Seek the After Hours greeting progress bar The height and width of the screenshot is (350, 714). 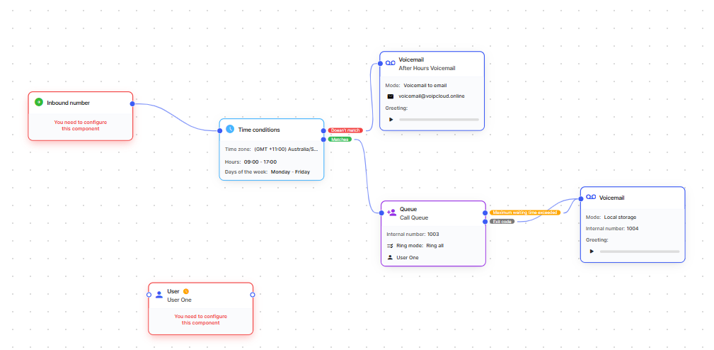click(439, 119)
